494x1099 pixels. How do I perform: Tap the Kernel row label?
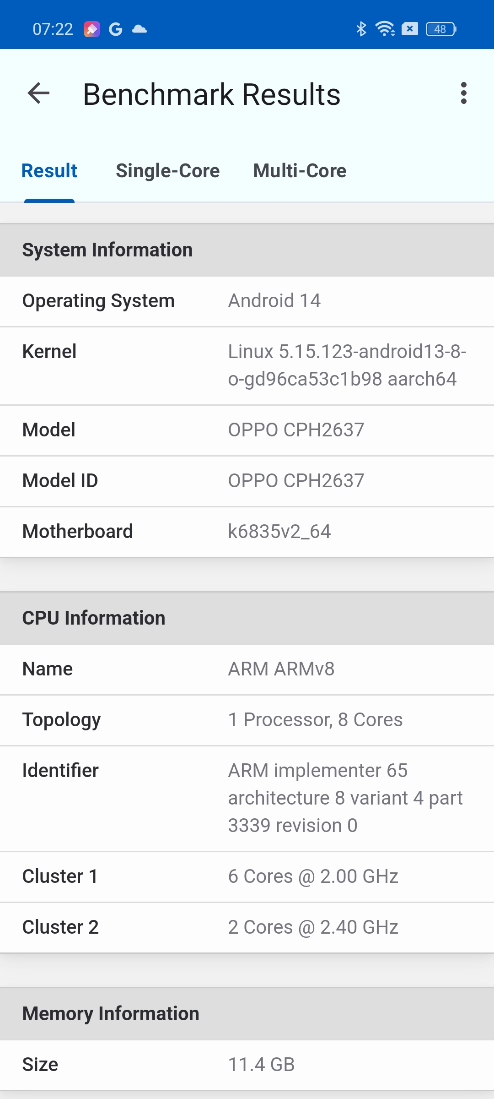(x=49, y=352)
